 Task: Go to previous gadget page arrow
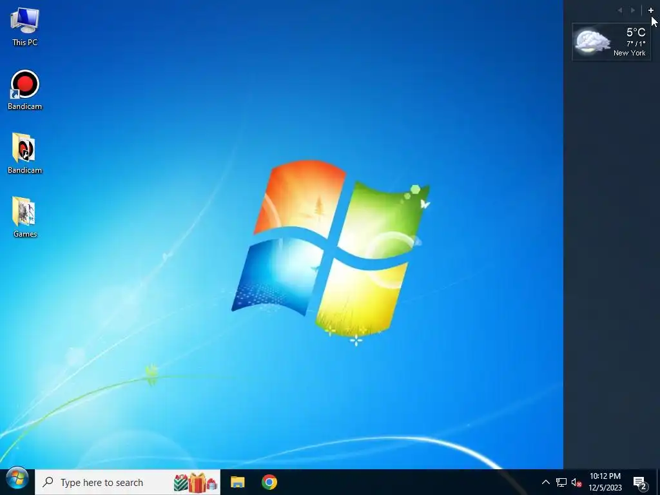click(x=619, y=10)
